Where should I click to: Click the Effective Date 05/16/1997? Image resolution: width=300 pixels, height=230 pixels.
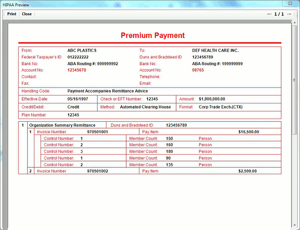tap(78, 99)
